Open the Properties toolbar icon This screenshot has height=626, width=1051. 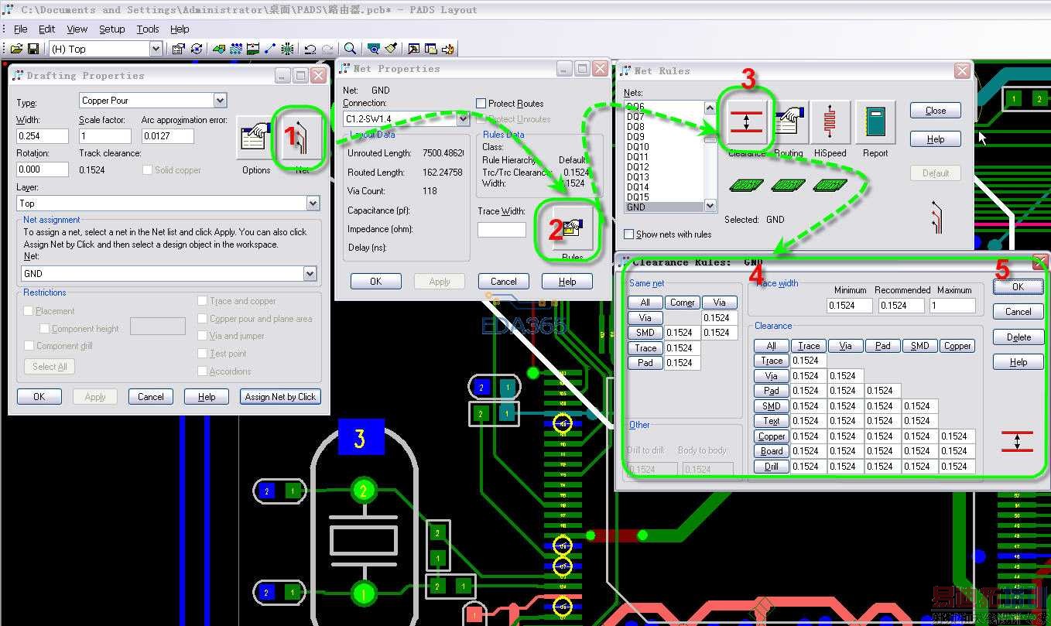(x=179, y=49)
